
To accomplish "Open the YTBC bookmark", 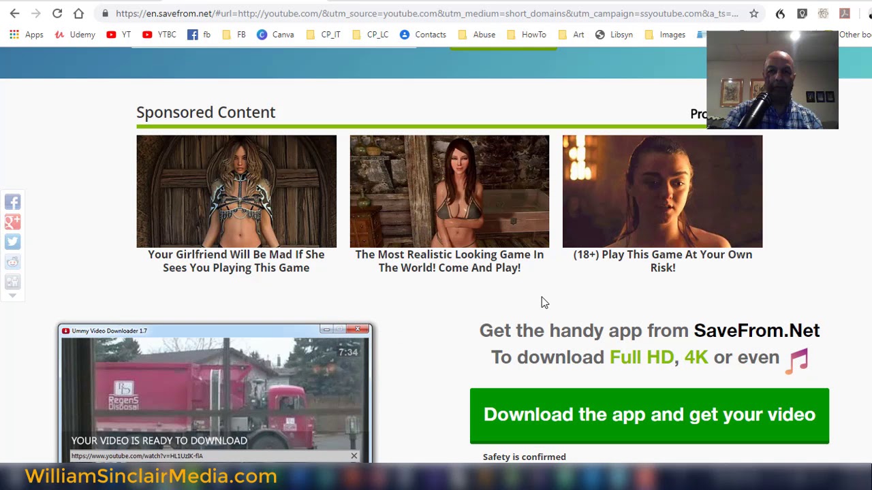I will point(159,35).
